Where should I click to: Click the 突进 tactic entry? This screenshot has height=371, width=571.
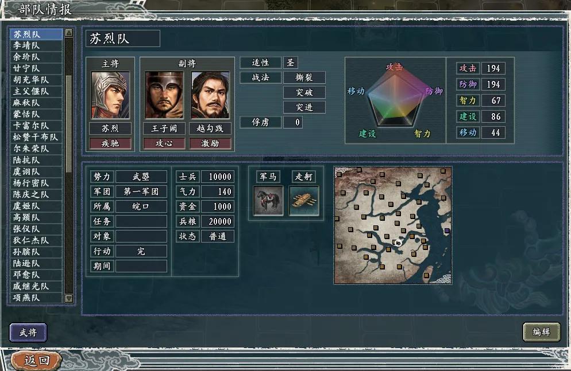pyautogui.click(x=304, y=107)
